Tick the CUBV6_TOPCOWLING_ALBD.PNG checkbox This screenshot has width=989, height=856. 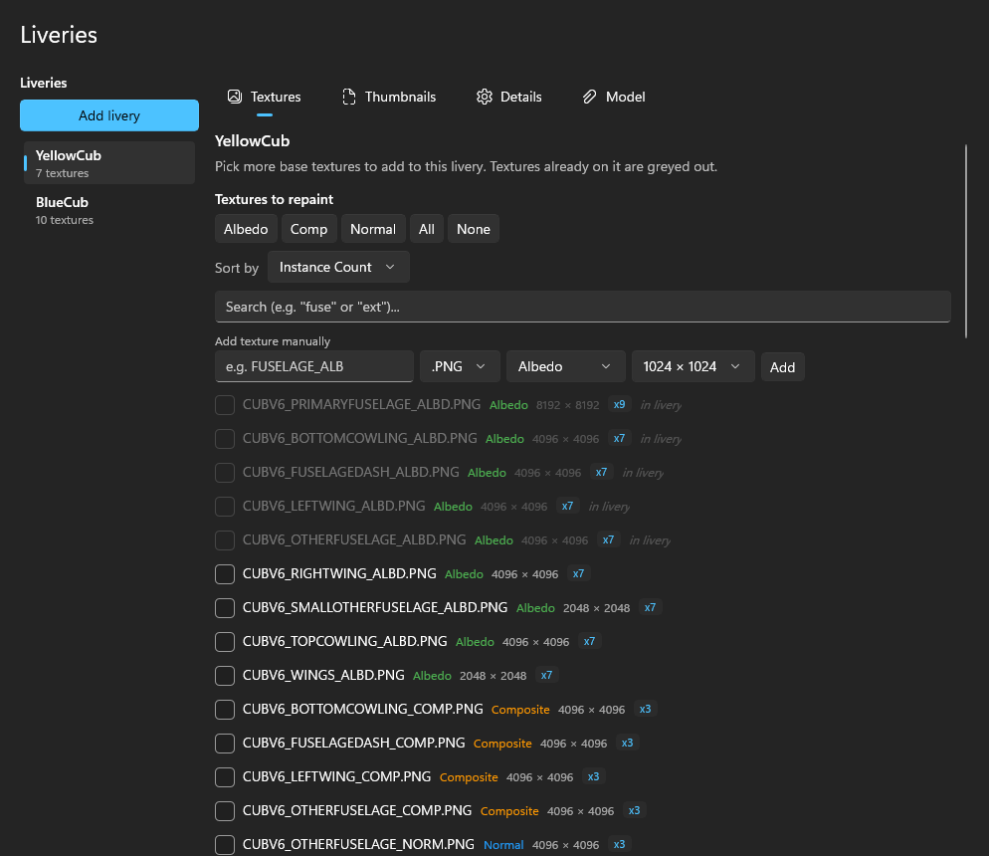[x=225, y=642]
